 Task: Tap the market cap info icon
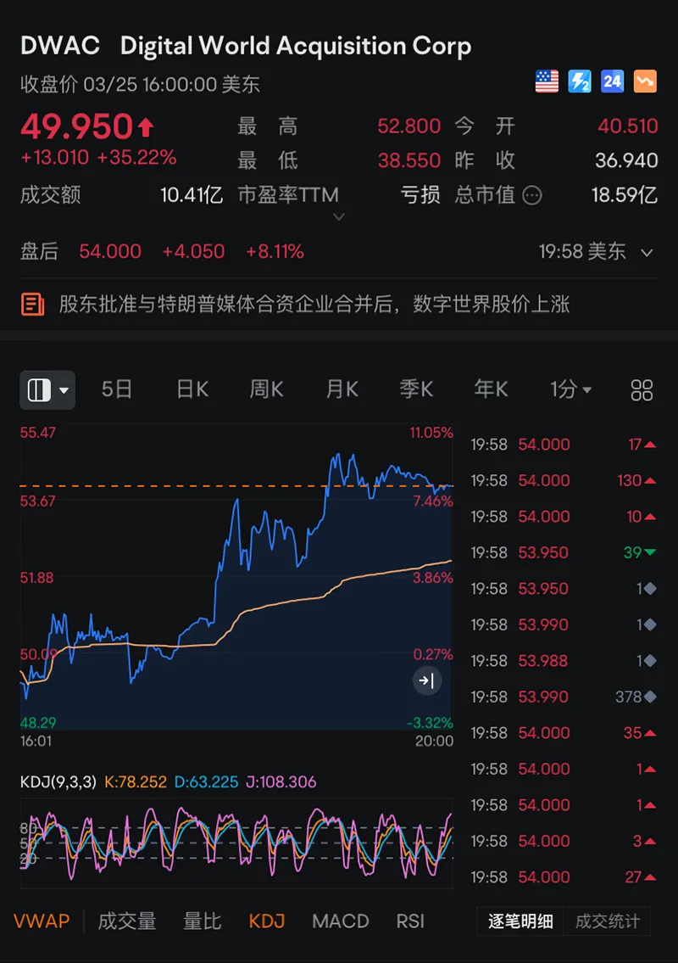(532, 196)
